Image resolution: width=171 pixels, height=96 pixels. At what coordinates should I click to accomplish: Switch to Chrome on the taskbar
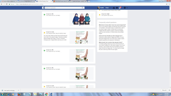[x=46, y=94]
